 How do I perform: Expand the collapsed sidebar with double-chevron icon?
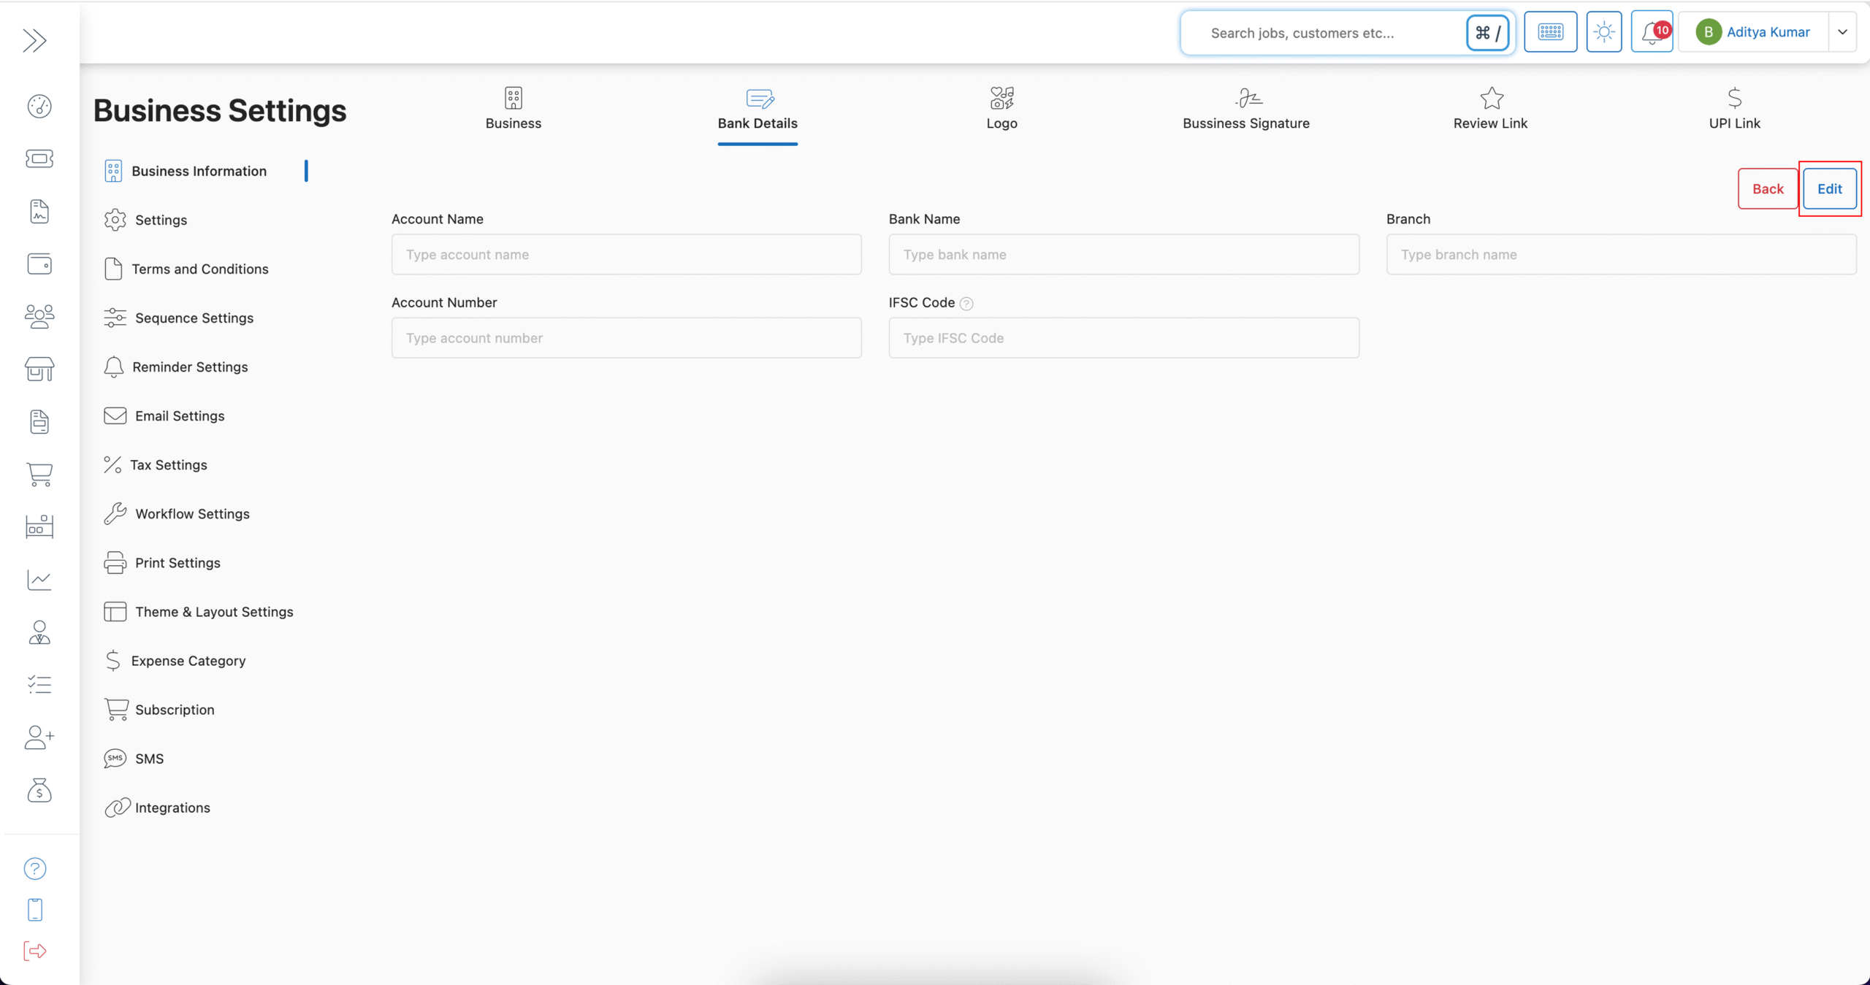pyautogui.click(x=34, y=40)
